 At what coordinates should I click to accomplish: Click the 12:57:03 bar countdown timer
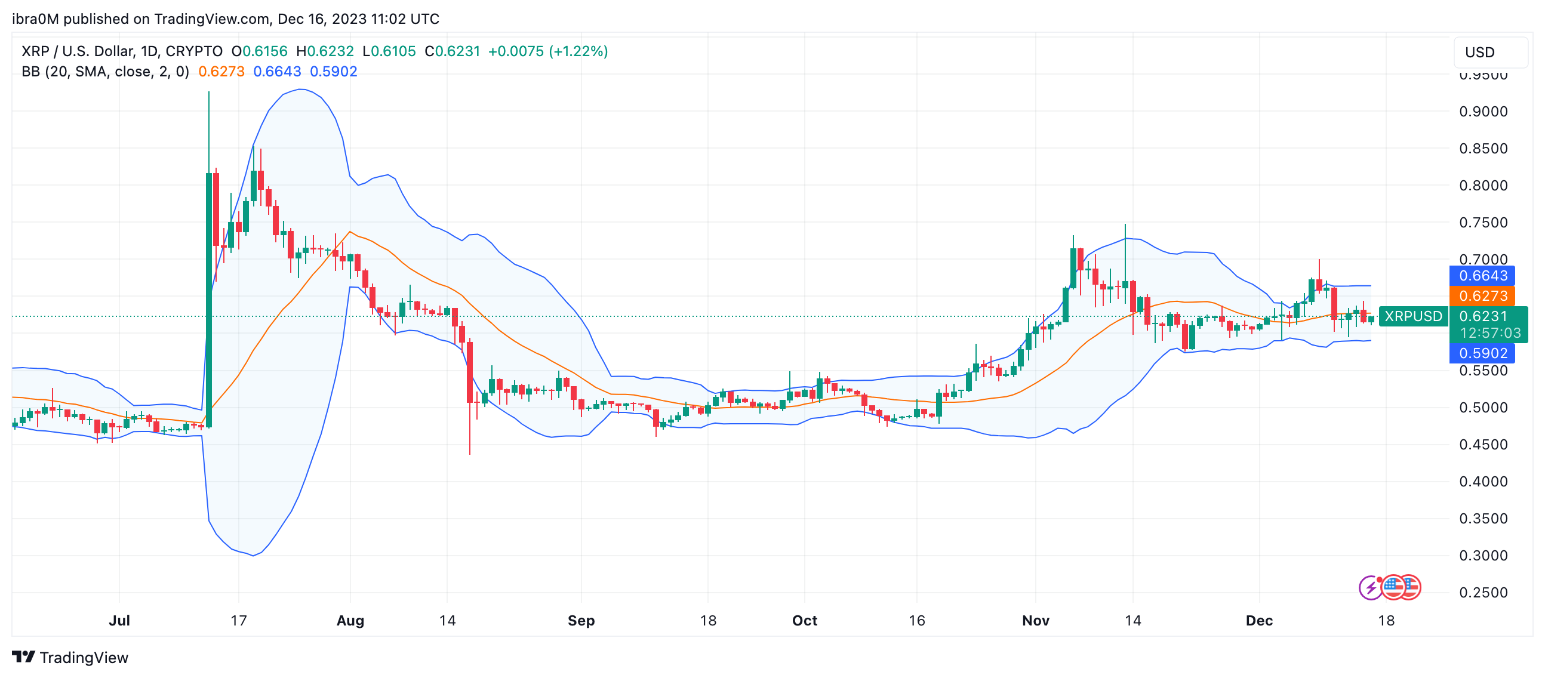point(1490,333)
